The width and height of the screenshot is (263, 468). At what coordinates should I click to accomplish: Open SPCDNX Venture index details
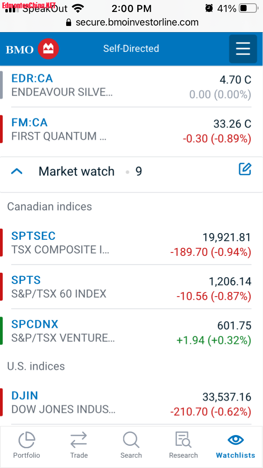[x=35, y=324]
